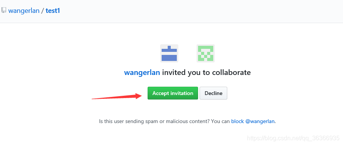Click the empty gray header bar area
The image size is (343, 145).
point(197,11)
